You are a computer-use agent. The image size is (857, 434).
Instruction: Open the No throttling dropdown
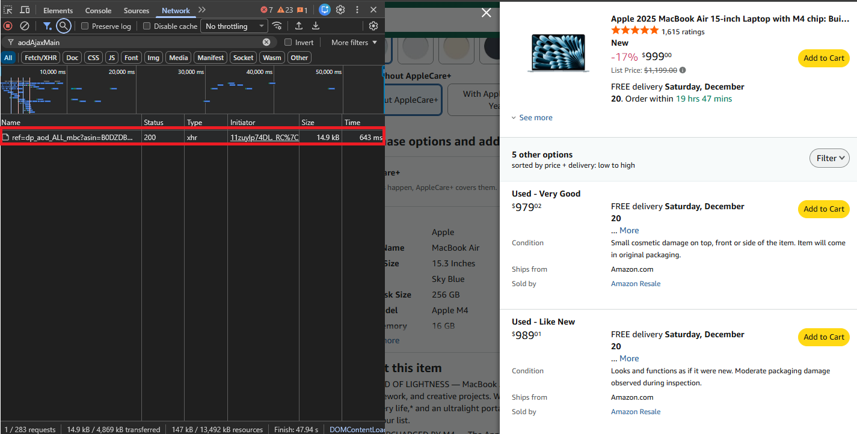click(235, 26)
